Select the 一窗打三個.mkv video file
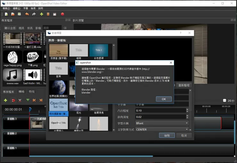Viewport: 237px width, 163px height. 33,40
